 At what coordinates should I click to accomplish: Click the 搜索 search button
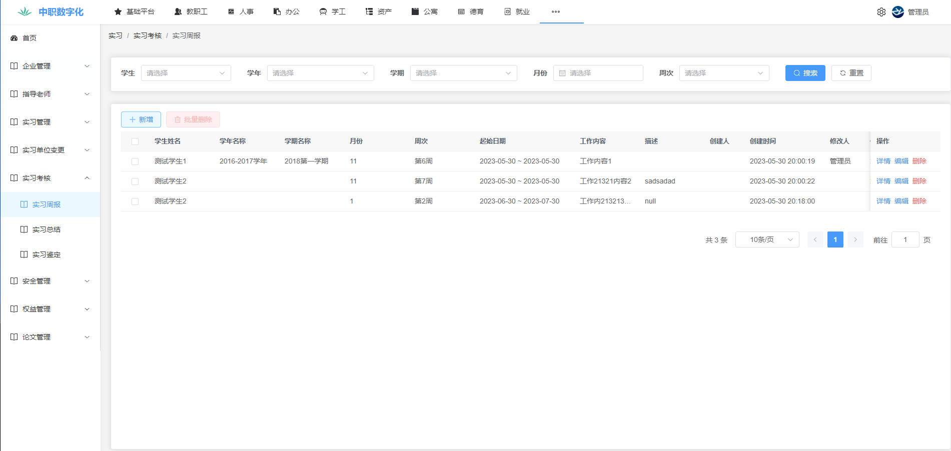pos(805,73)
